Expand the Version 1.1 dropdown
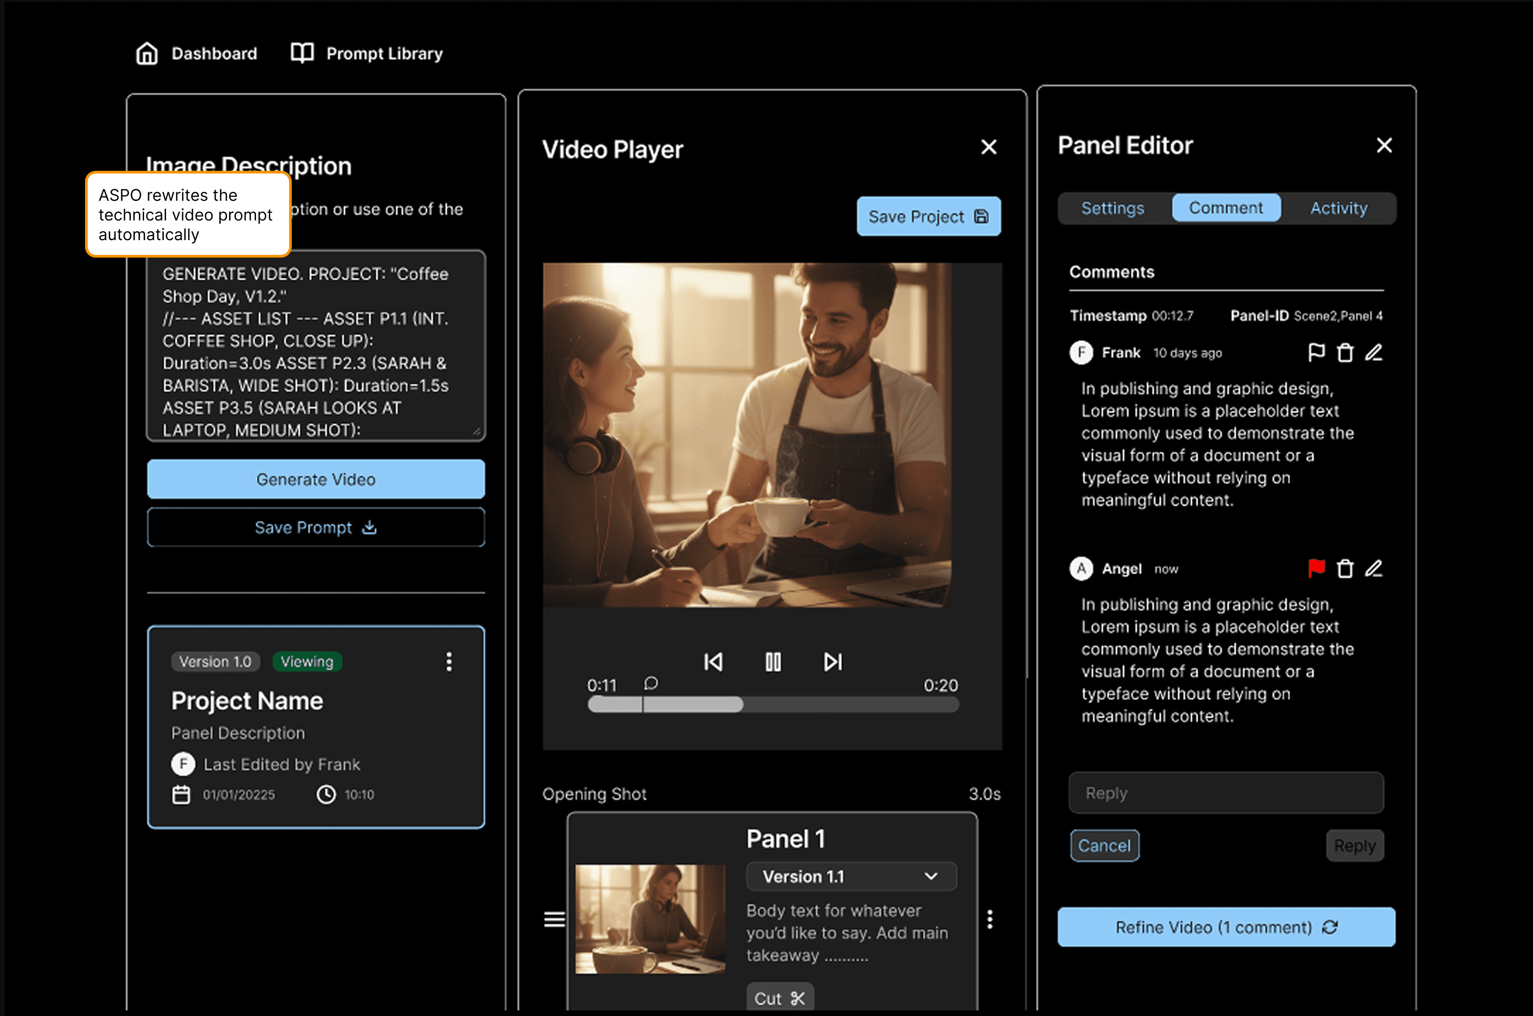Screen dimensions: 1533x1016 tap(851, 876)
